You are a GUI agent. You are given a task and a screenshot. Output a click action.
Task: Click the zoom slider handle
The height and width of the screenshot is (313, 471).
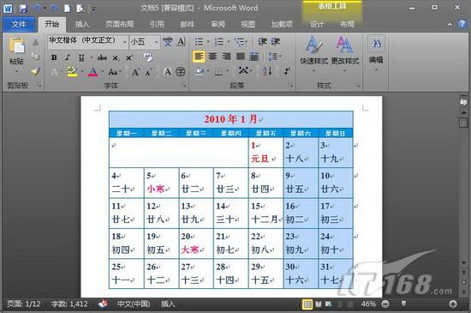coord(404,304)
